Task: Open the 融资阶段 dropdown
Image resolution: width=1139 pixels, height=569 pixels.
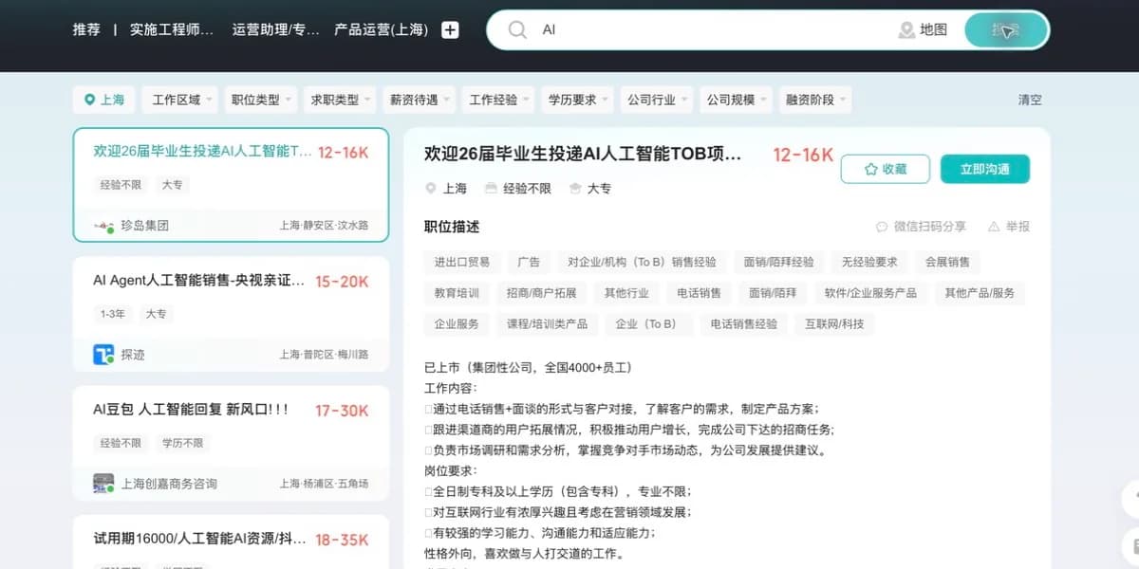Action: click(x=813, y=100)
